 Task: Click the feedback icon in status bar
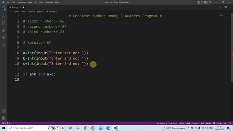[x=225, y=123]
